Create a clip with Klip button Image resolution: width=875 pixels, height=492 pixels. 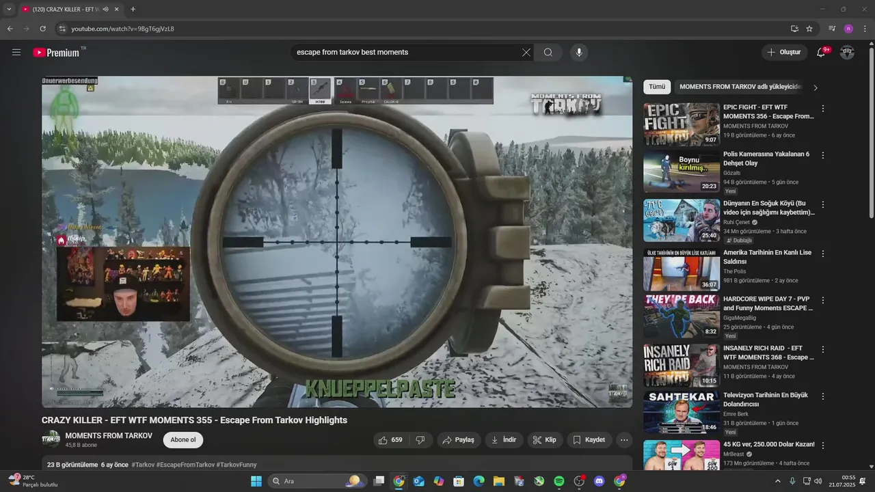tap(545, 440)
